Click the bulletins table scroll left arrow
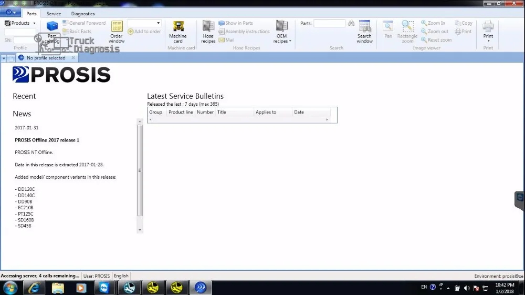Image resolution: width=525 pixels, height=295 pixels. tap(150, 120)
